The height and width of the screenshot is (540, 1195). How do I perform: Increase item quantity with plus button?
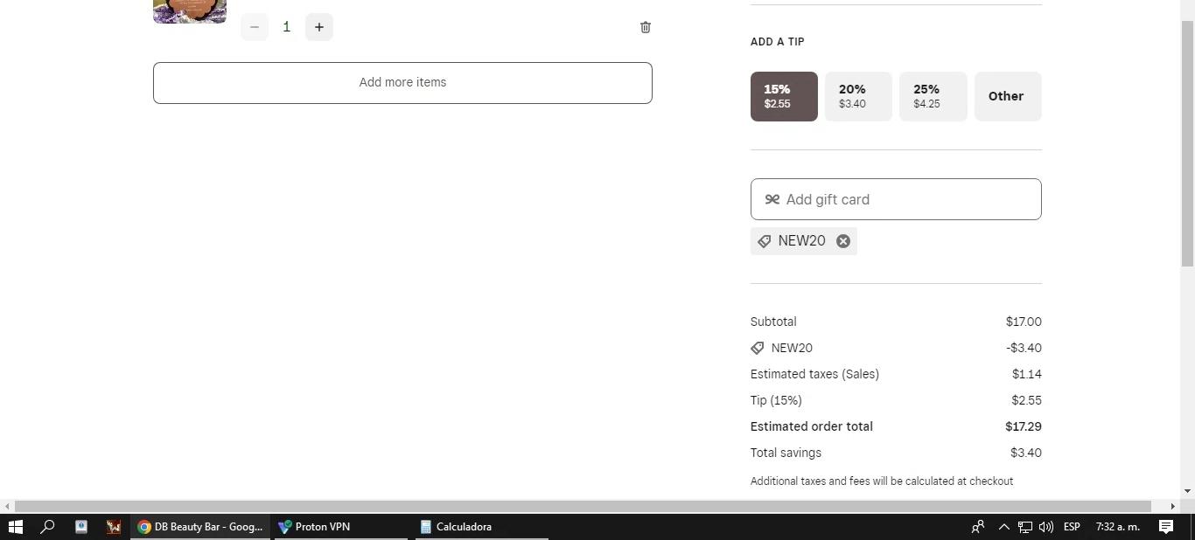tap(319, 27)
